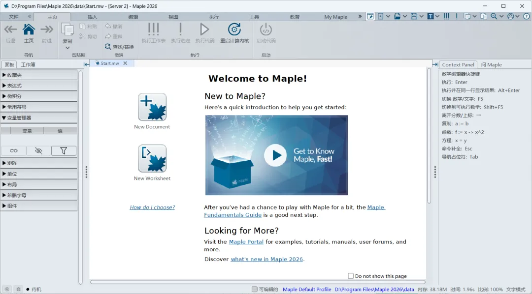Click quick-access triple exclamation execute-all icon
The width and height of the screenshot is (532, 294).
pyautogui.click(x=446, y=16)
